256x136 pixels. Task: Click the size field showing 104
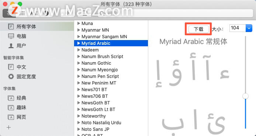click(x=238, y=28)
